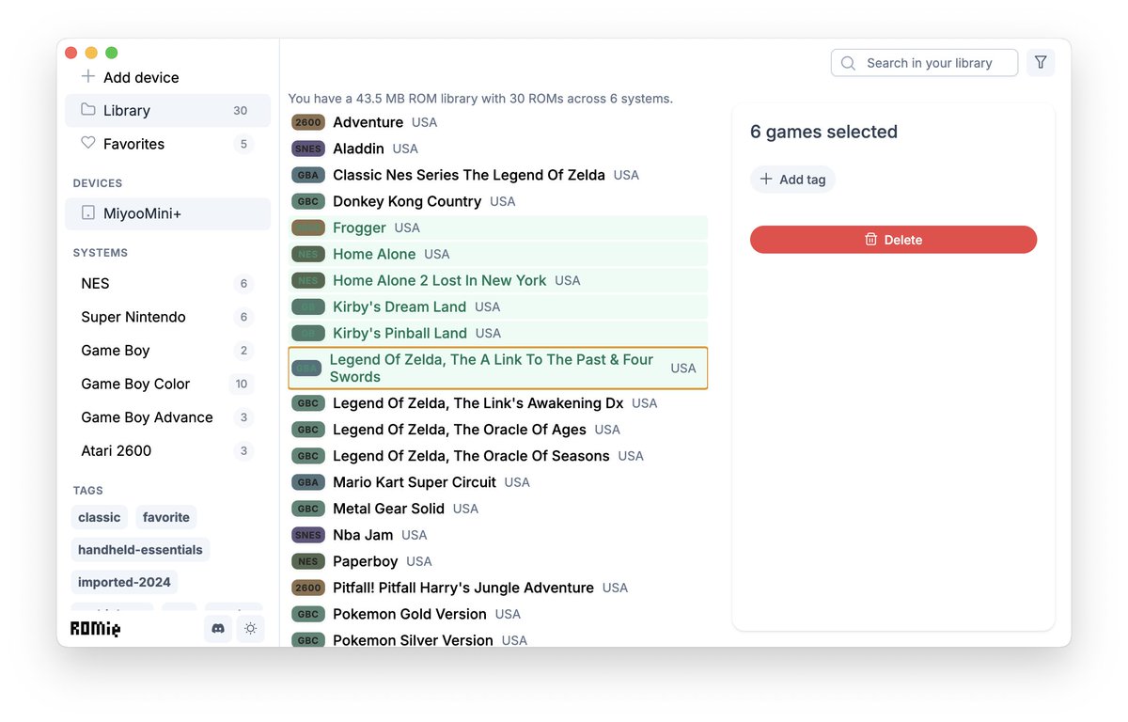
Task: Select the Adventure game title
Action: point(368,122)
